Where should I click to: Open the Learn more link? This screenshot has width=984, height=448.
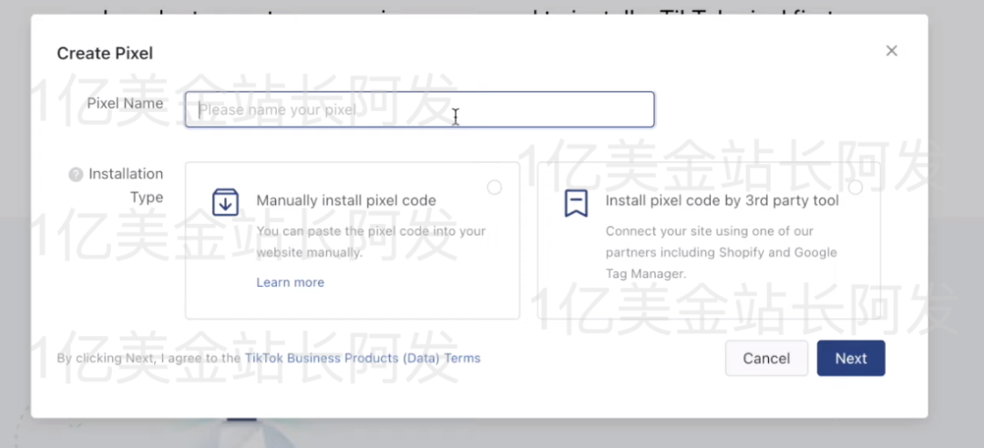(290, 282)
